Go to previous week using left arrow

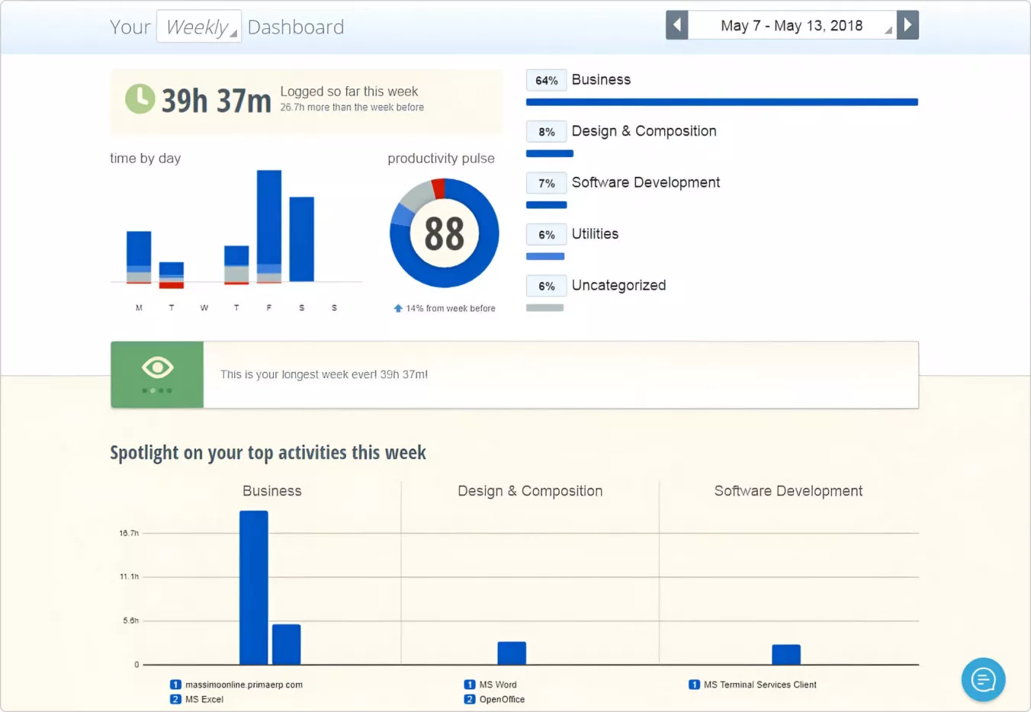click(676, 25)
